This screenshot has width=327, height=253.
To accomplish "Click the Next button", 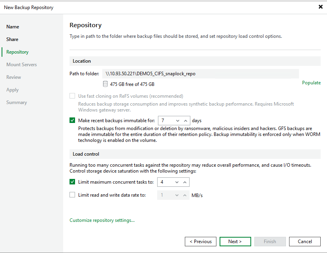I will (235, 241).
